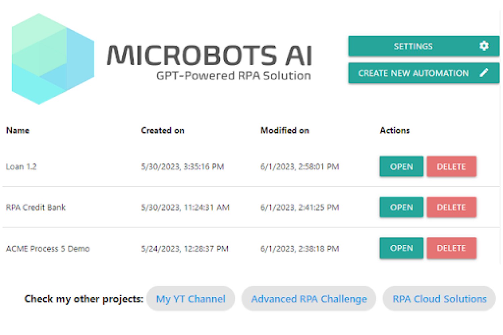
Task: Select the RPA Credit Bank name cell
Action: (36, 207)
